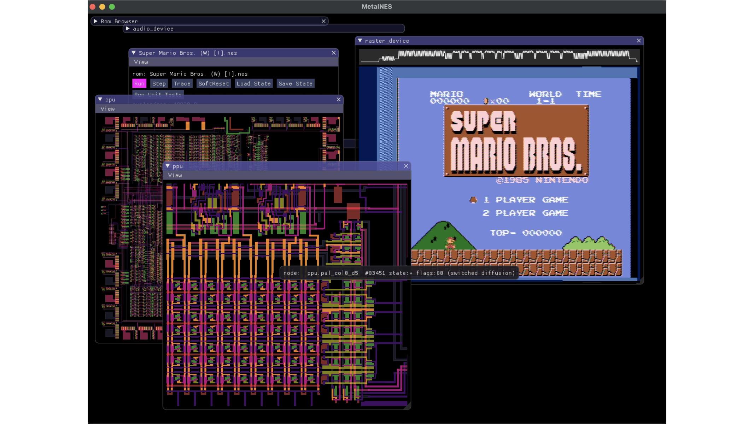The image size is (754, 424).
Task: Click the macOS yellow minimize button
Action: [102, 7]
